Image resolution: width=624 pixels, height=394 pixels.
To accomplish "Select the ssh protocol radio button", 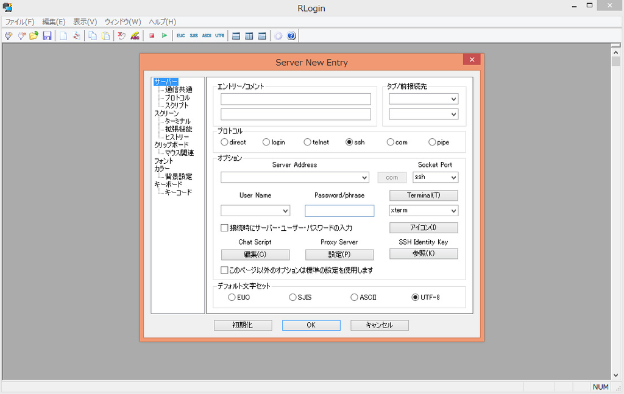I will 349,142.
